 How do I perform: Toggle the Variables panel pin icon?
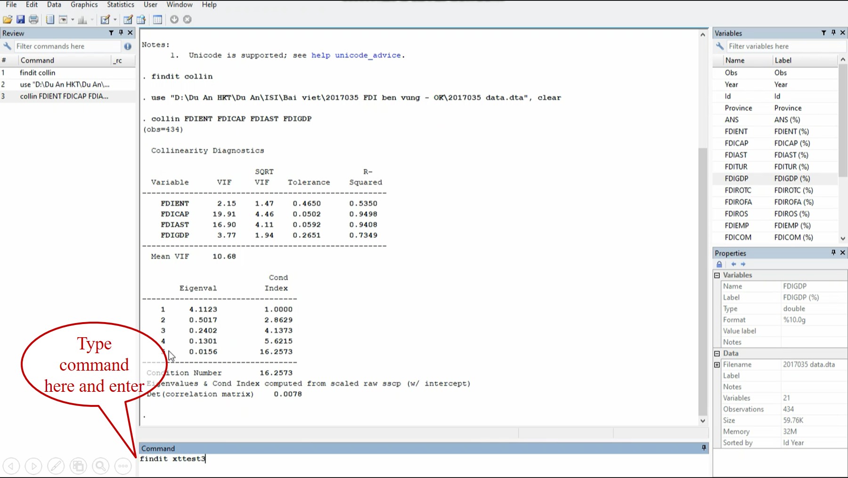pos(833,33)
